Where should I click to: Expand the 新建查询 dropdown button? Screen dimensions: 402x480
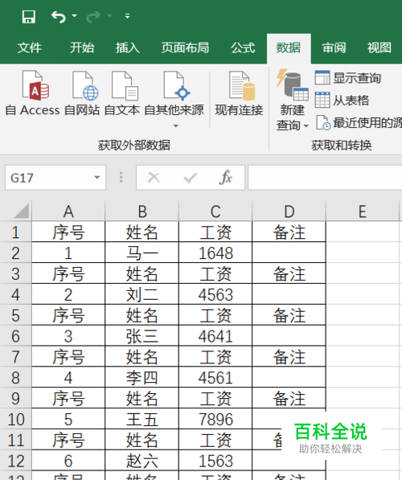[x=293, y=101]
